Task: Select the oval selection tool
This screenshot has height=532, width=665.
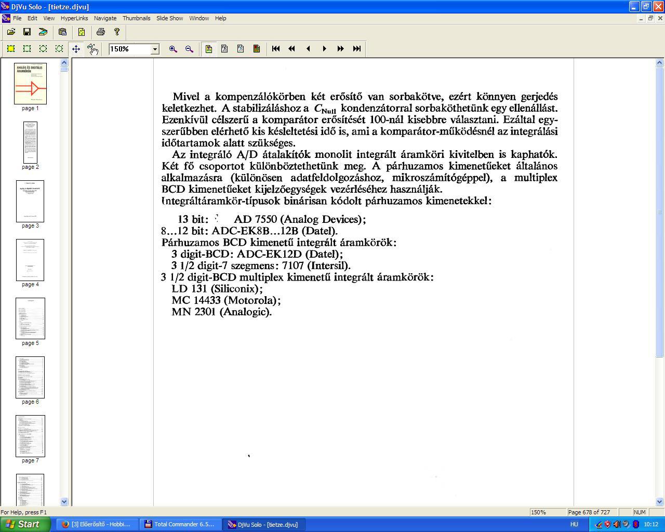Action: coord(43,49)
